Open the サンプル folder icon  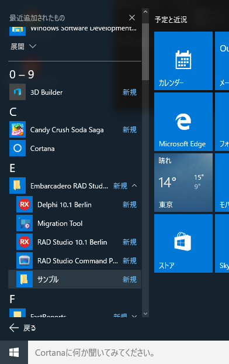(25, 279)
